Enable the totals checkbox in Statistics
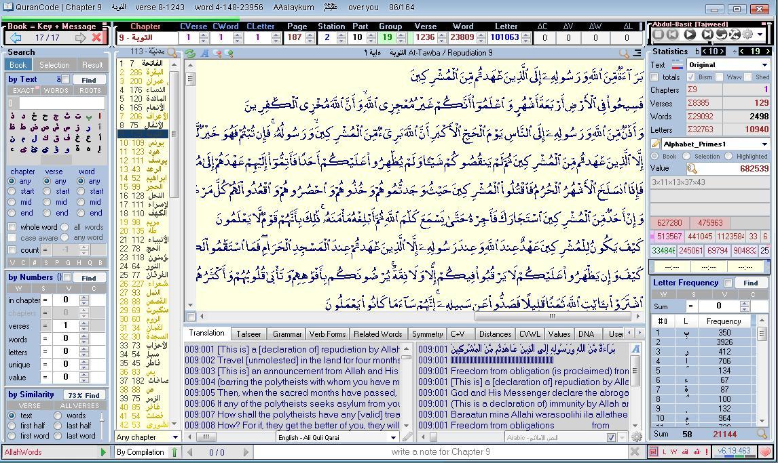Screen dimensions: 778x463 pos(655,77)
